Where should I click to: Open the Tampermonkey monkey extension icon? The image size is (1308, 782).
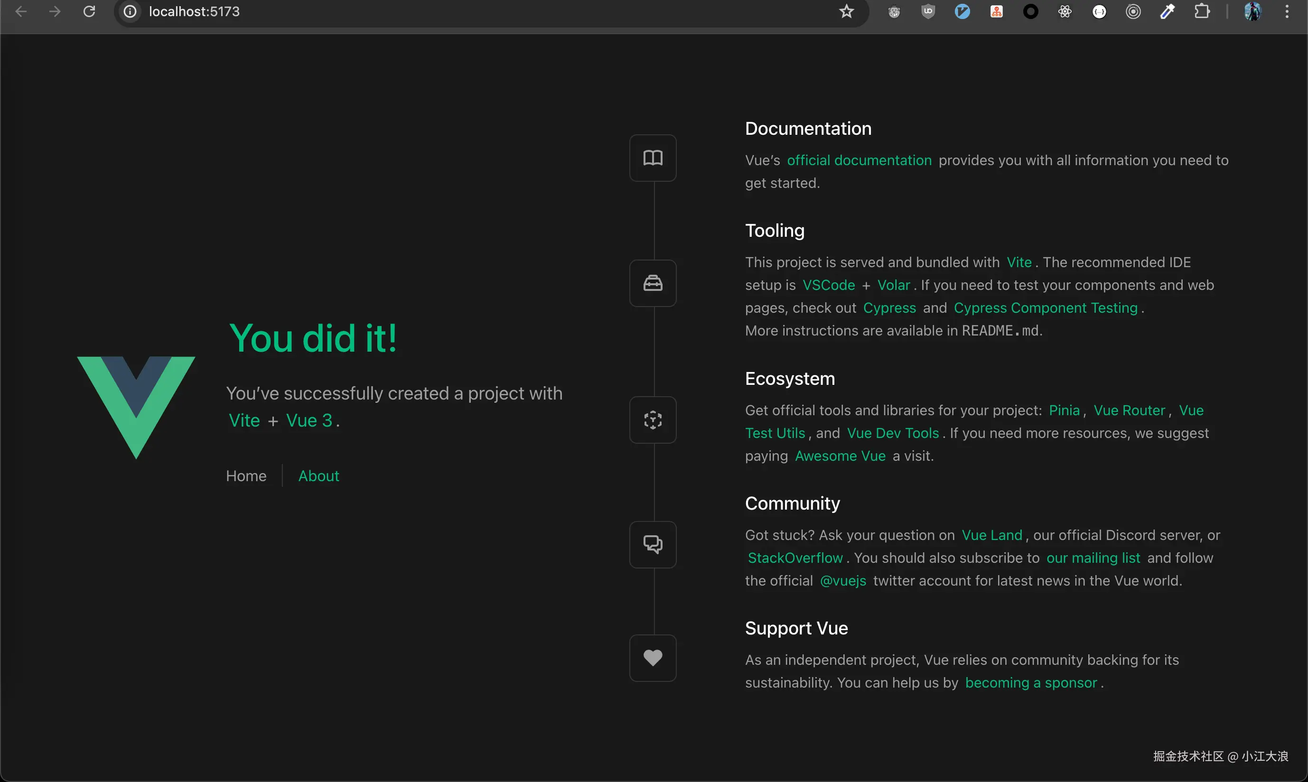(894, 11)
